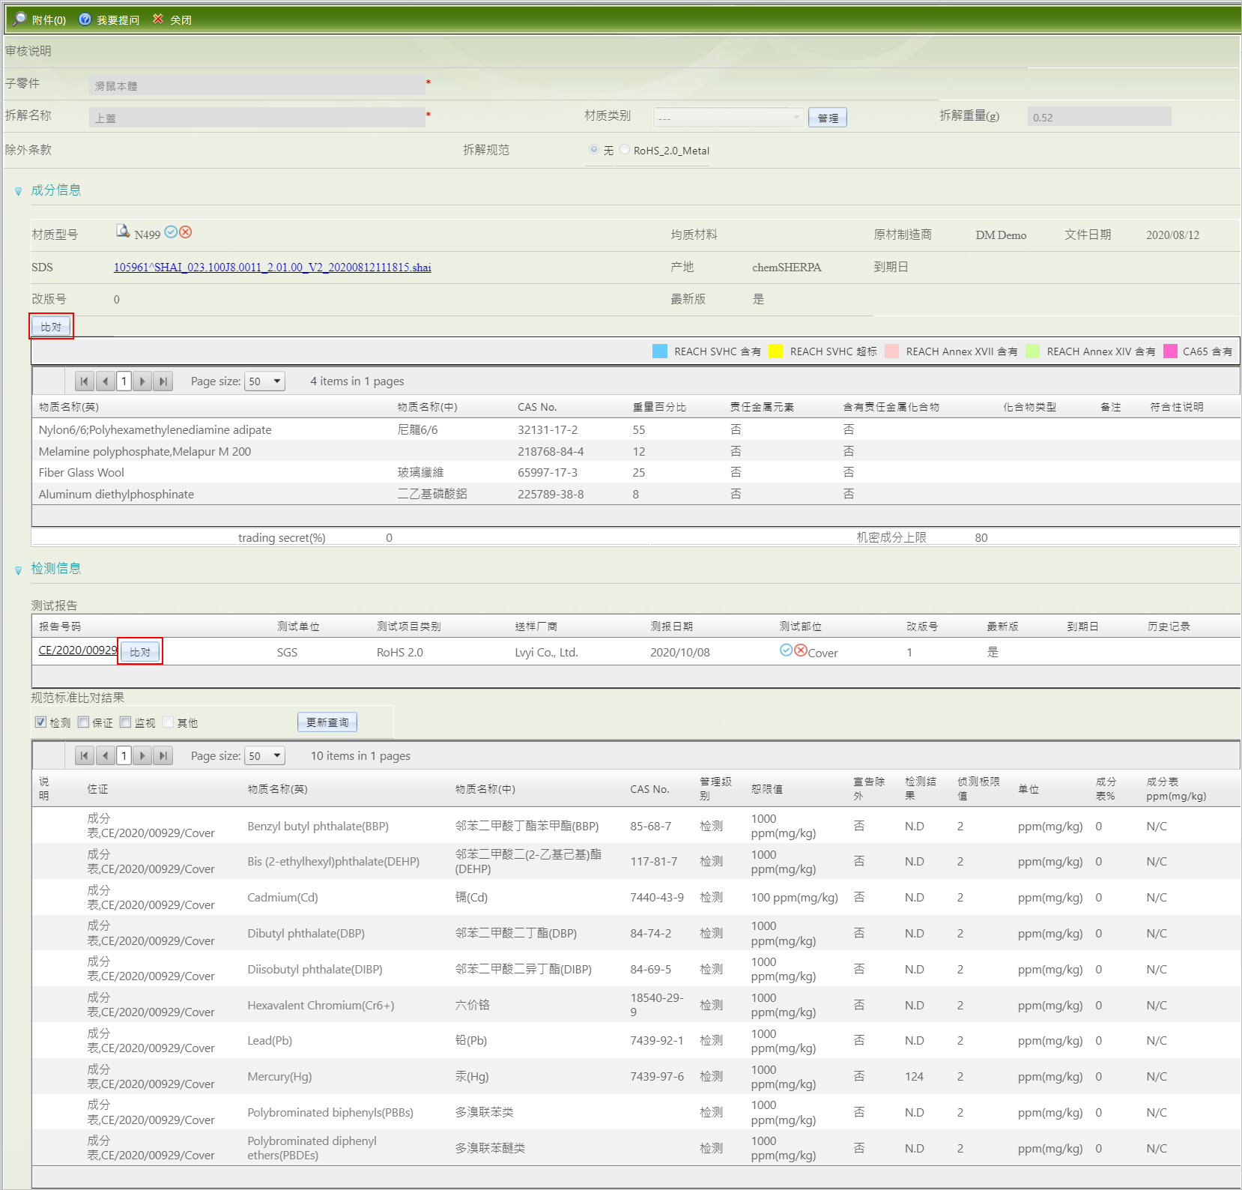Viewport: 1242px width, 1190px height.
Task: Open report CE/2020/00929 link
Action: click(x=78, y=650)
